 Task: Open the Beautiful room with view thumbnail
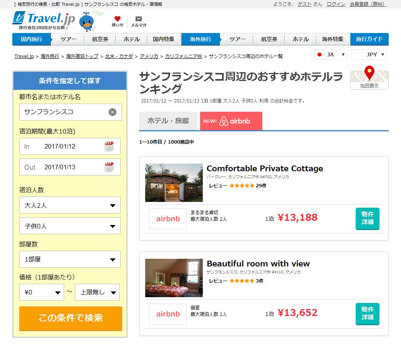pos(174,278)
